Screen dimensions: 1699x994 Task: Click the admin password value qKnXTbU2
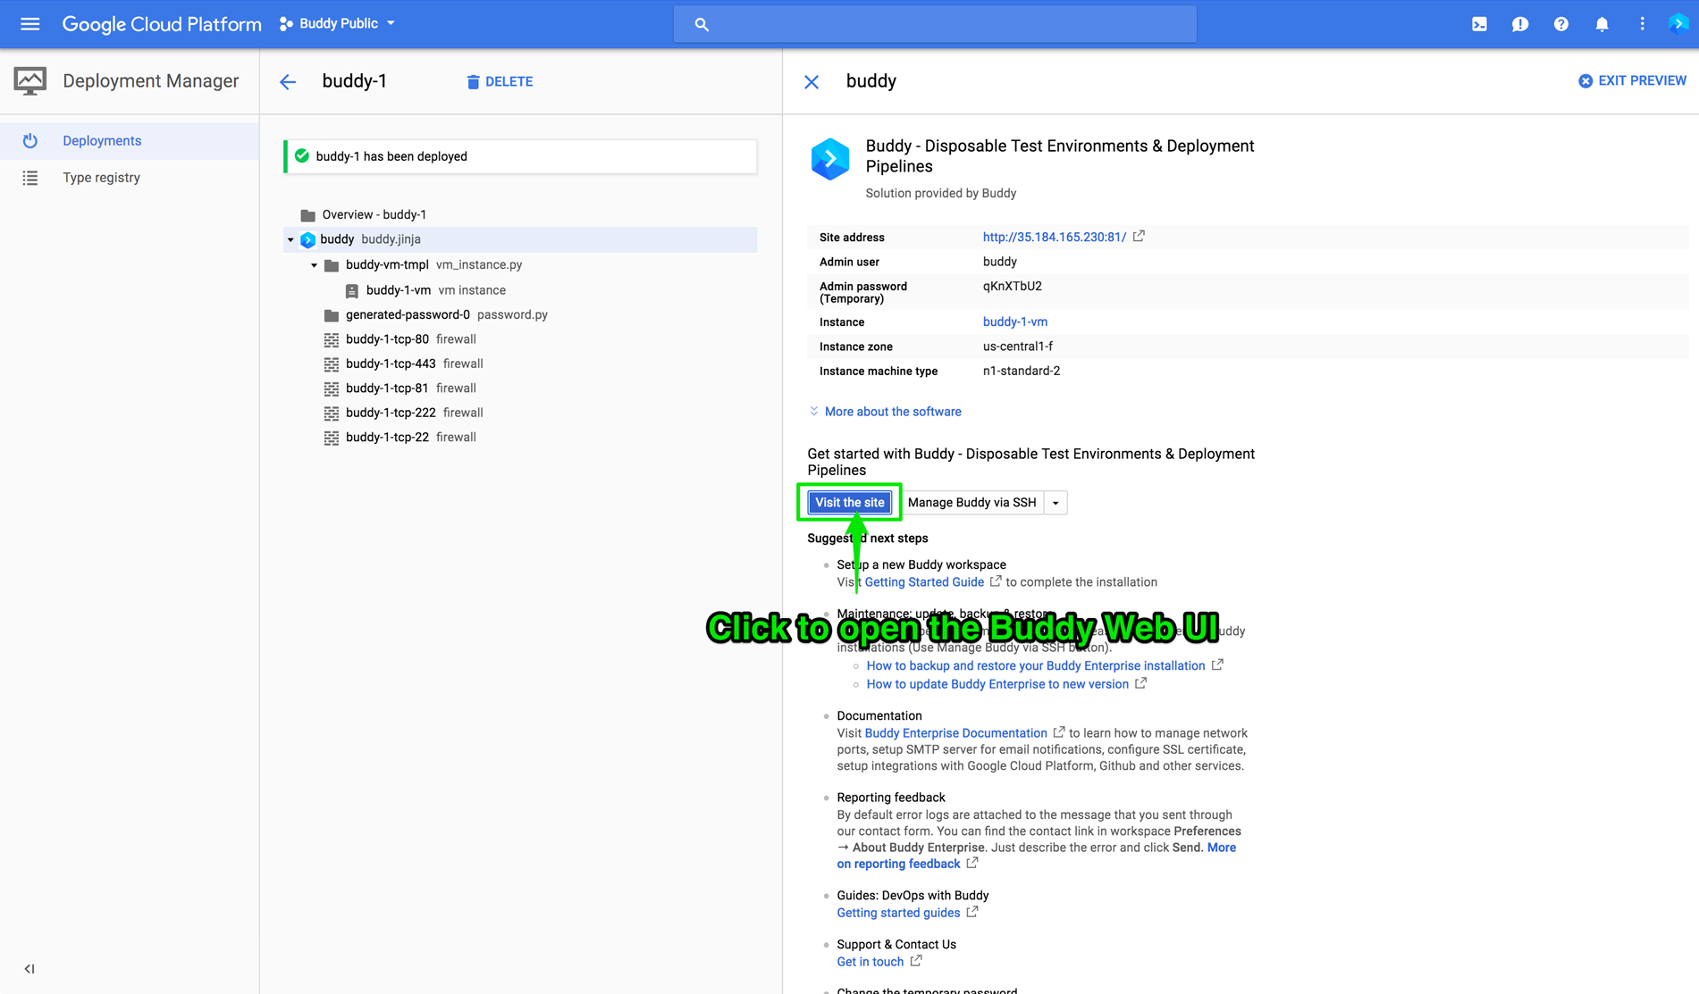tap(1012, 286)
